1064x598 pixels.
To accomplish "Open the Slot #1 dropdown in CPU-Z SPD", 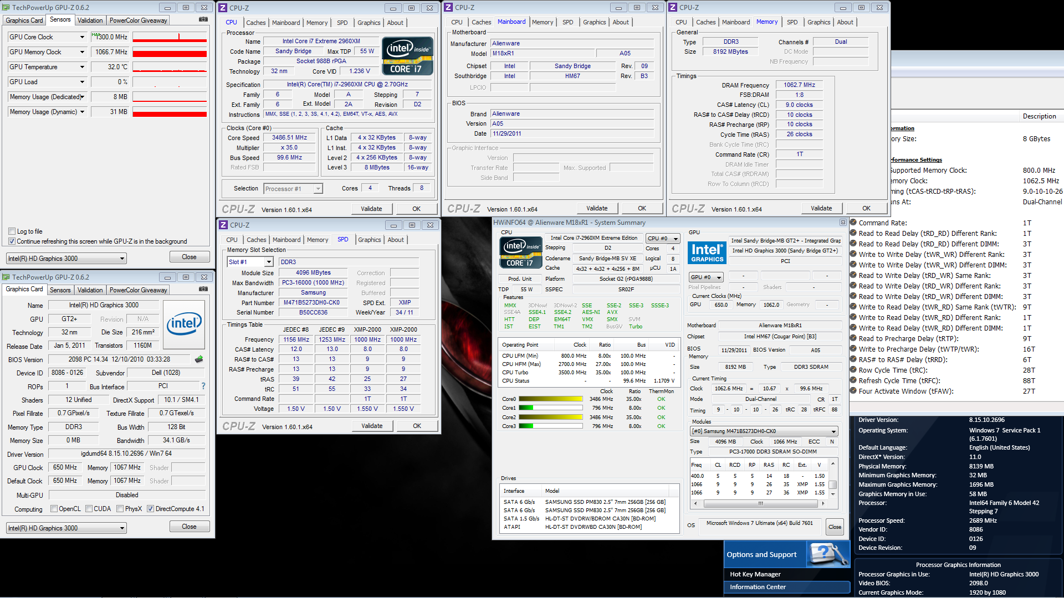I will pyautogui.click(x=250, y=262).
